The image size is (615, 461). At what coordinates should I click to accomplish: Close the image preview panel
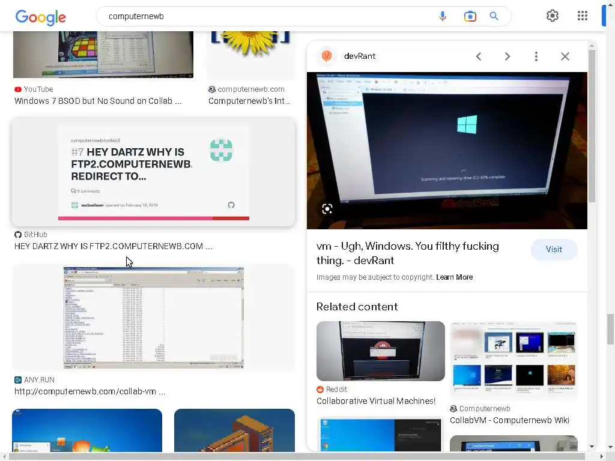click(x=565, y=56)
